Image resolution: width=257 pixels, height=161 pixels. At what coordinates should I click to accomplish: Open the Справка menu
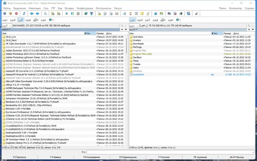249,8
